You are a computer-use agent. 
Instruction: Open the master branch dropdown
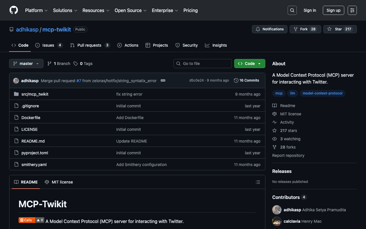click(26, 64)
